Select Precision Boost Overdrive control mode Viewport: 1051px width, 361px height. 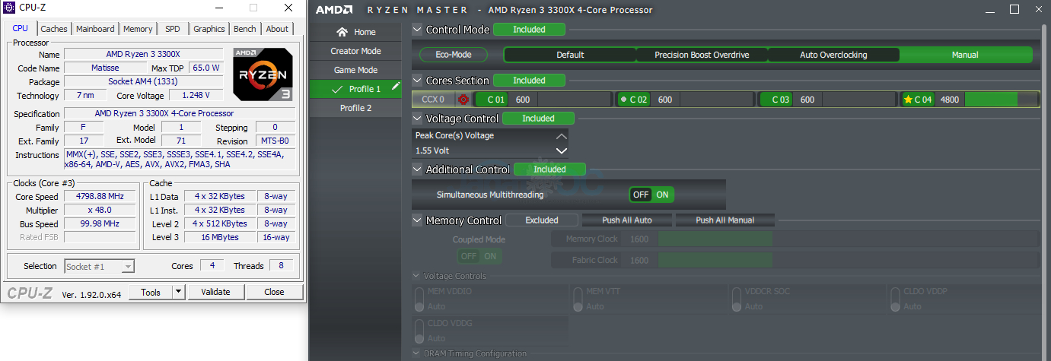(702, 55)
